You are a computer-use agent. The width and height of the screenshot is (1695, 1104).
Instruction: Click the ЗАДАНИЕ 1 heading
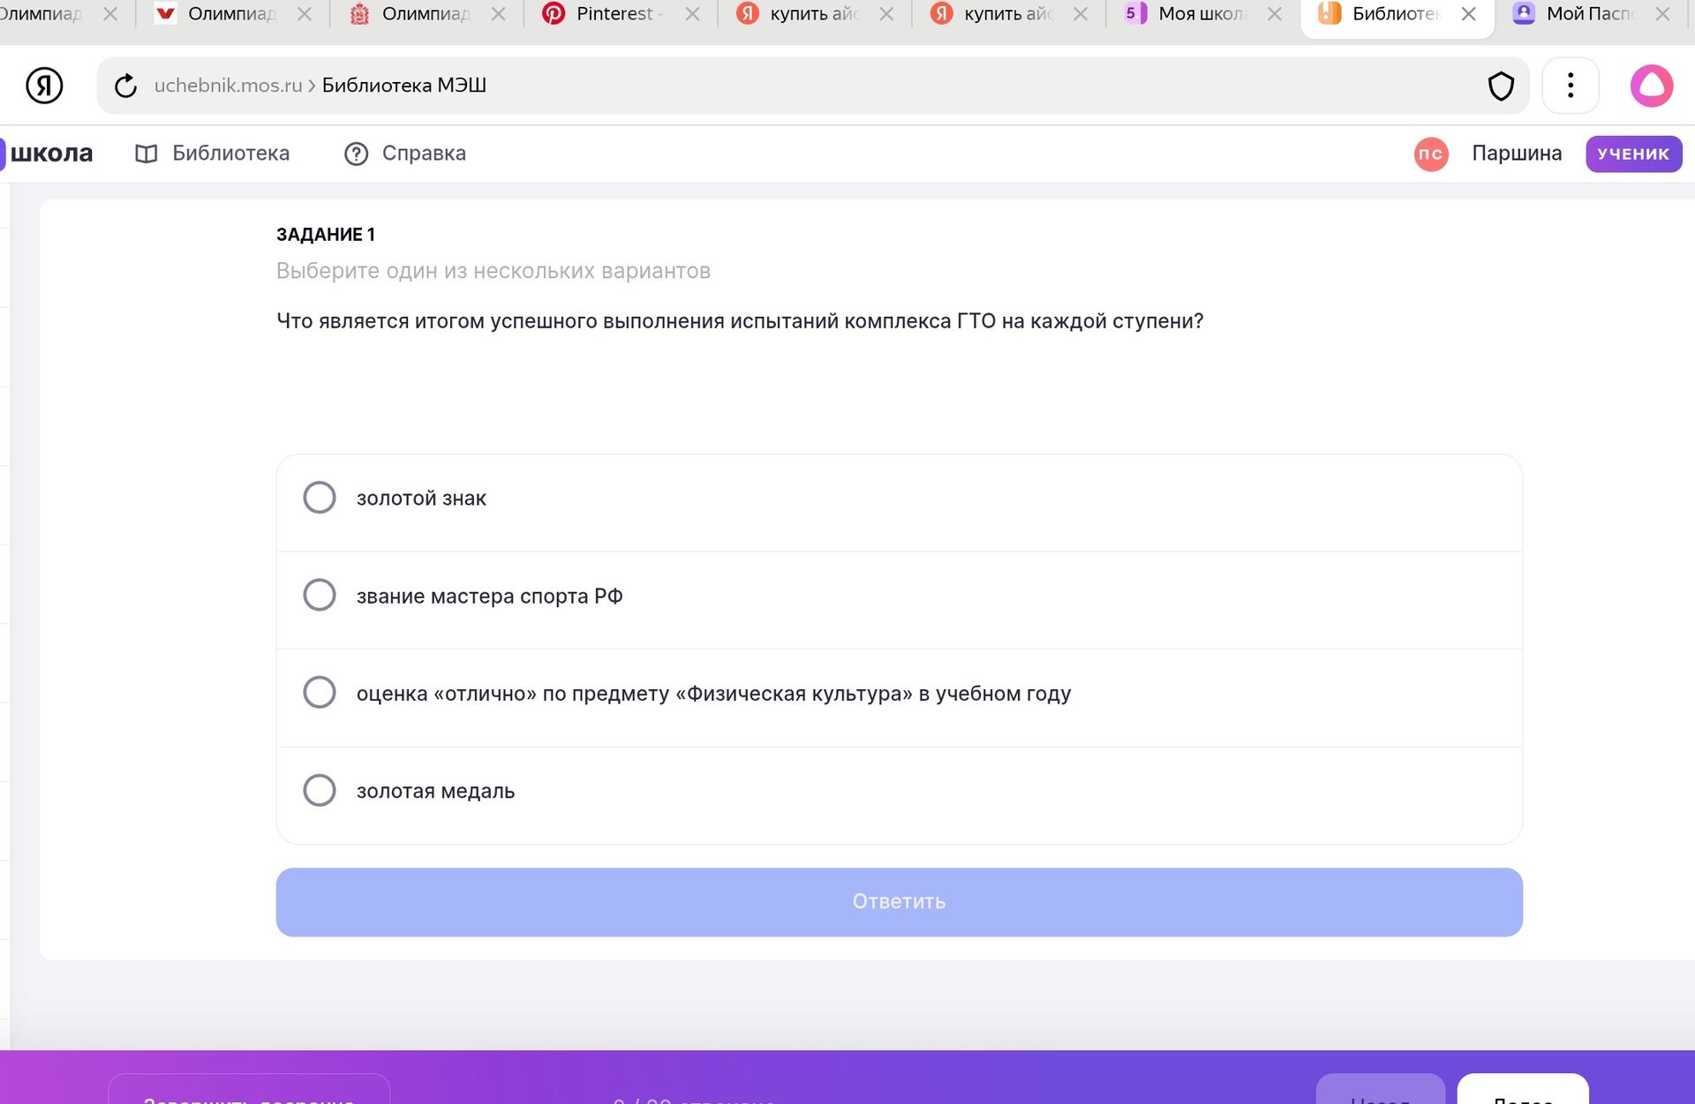pyautogui.click(x=326, y=235)
